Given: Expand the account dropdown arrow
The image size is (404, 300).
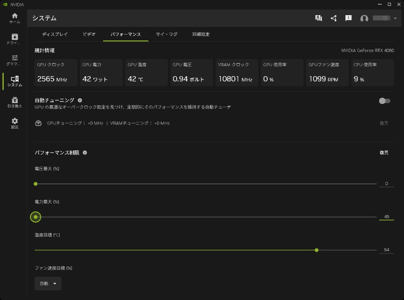Looking at the screenshot, I should (x=395, y=18).
